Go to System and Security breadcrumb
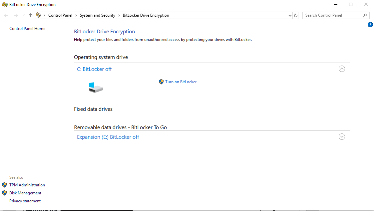This screenshot has height=211, width=374. [98, 15]
